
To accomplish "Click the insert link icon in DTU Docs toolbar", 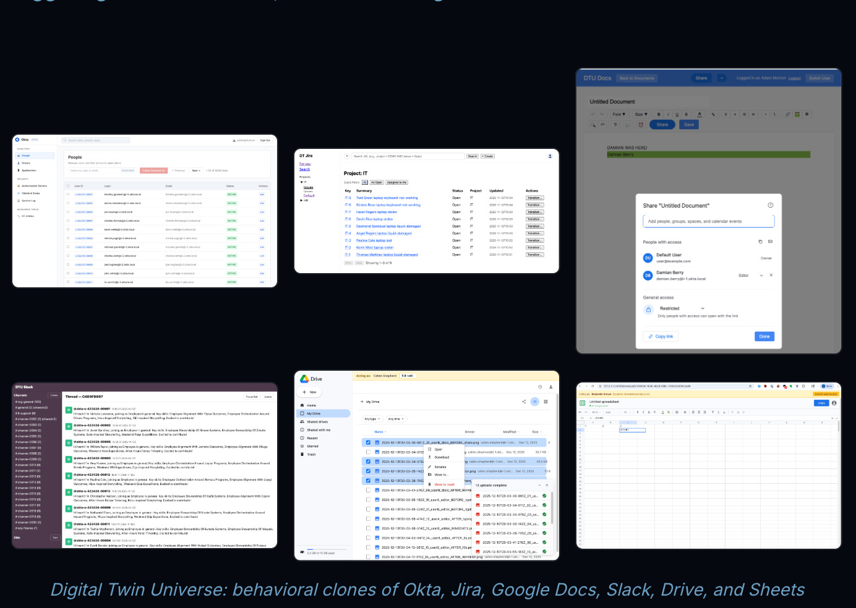I will coord(787,114).
